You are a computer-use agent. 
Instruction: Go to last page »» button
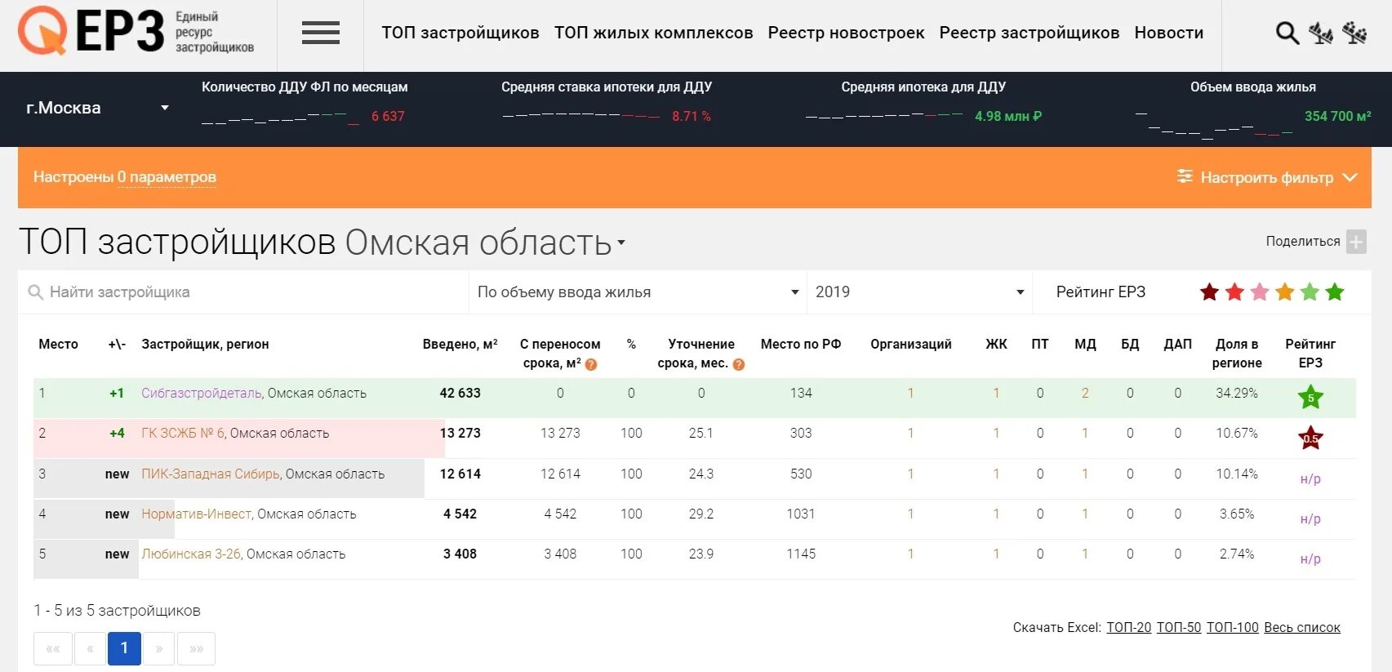click(197, 649)
